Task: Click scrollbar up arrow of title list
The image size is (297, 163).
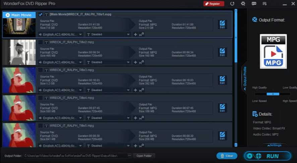Action: (236, 11)
